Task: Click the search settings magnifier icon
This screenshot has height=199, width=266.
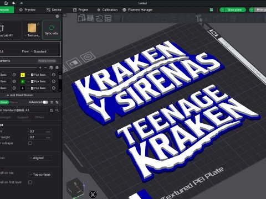Action: pos(57,110)
